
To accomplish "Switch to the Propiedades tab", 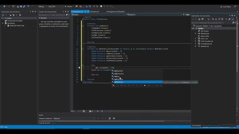I will 196,126.
